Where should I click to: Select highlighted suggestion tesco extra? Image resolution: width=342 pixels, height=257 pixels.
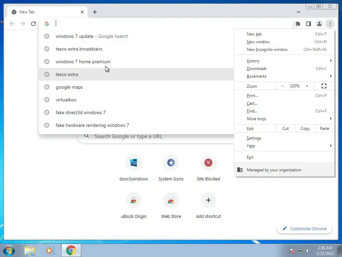point(136,74)
